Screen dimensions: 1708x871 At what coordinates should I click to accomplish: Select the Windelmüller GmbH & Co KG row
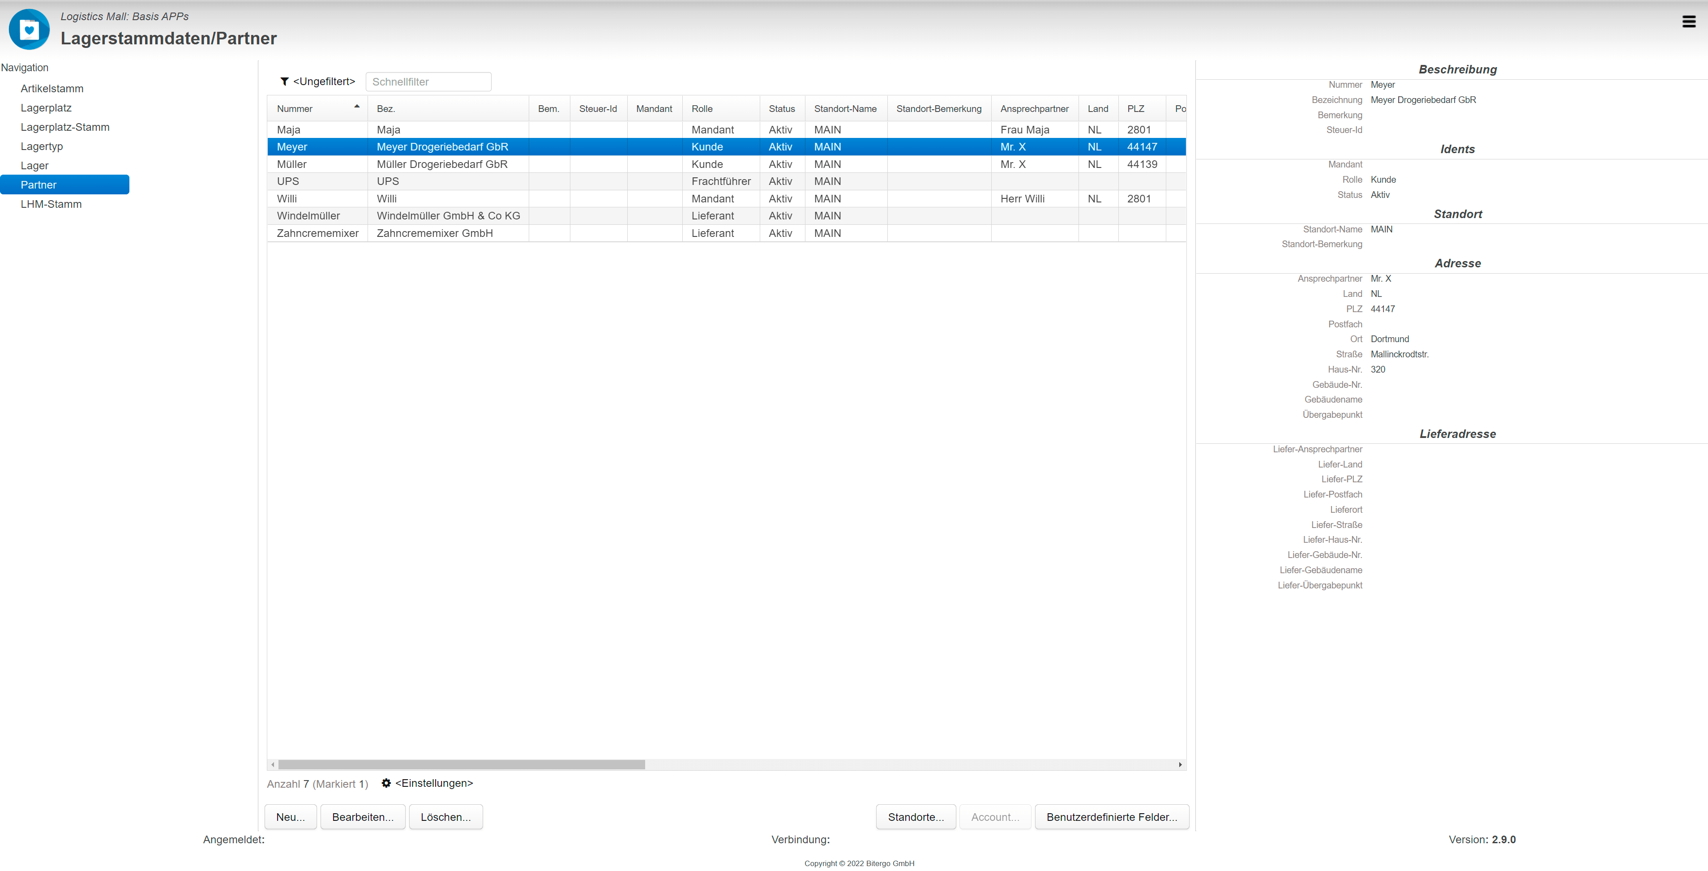[726, 215]
